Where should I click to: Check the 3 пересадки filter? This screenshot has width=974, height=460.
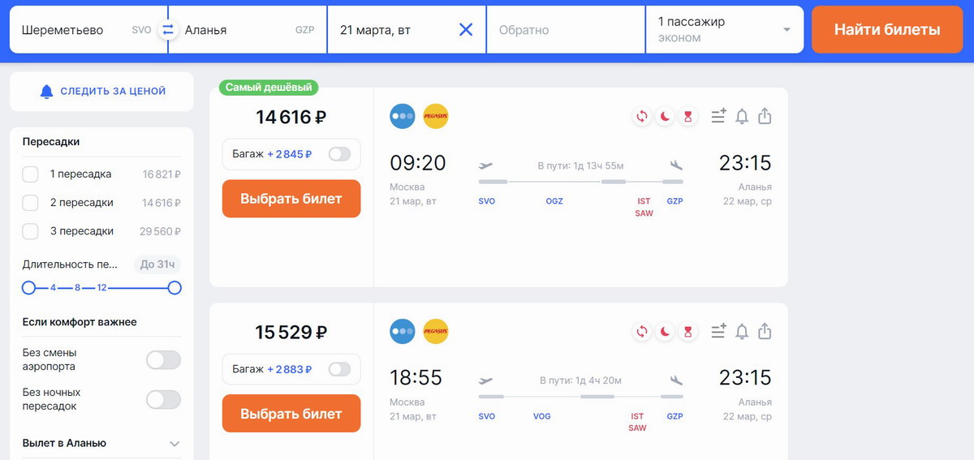[x=31, y=231]
